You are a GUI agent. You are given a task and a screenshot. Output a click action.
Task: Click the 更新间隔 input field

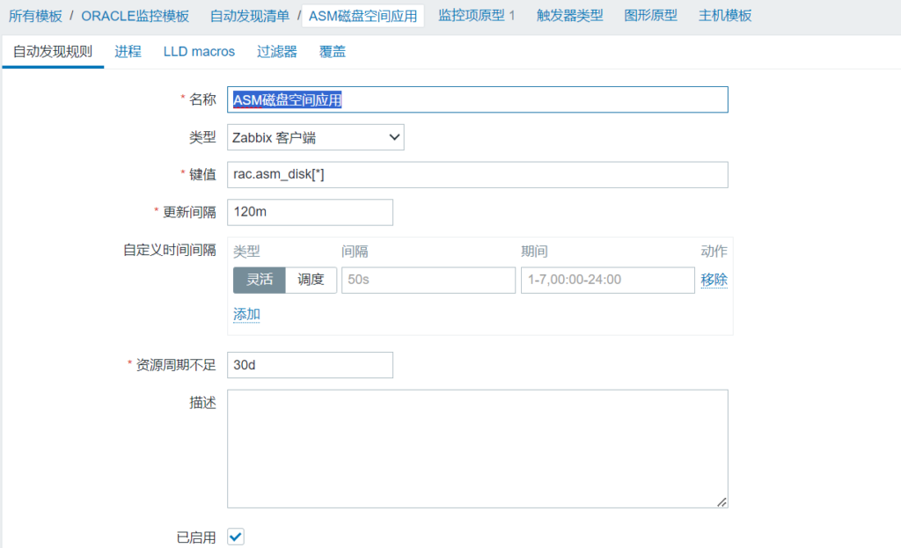pos(310,212)
